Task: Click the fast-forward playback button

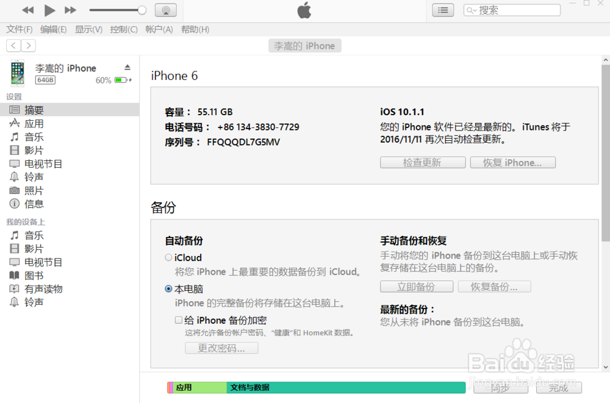Action: click(70, 10)
